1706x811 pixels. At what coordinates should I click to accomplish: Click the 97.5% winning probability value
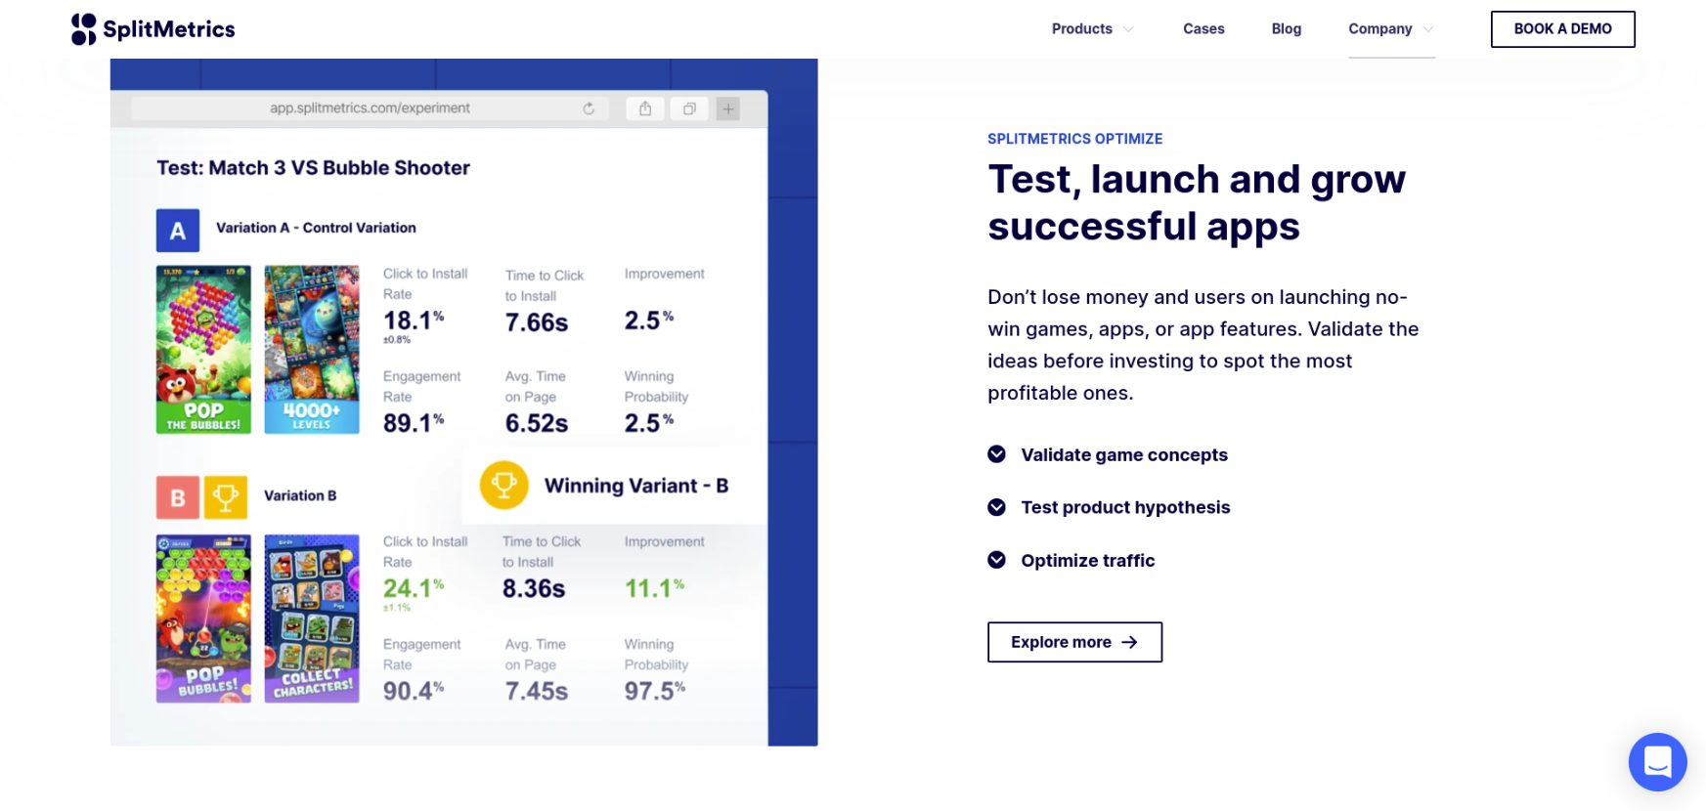[x=655, y=691]
